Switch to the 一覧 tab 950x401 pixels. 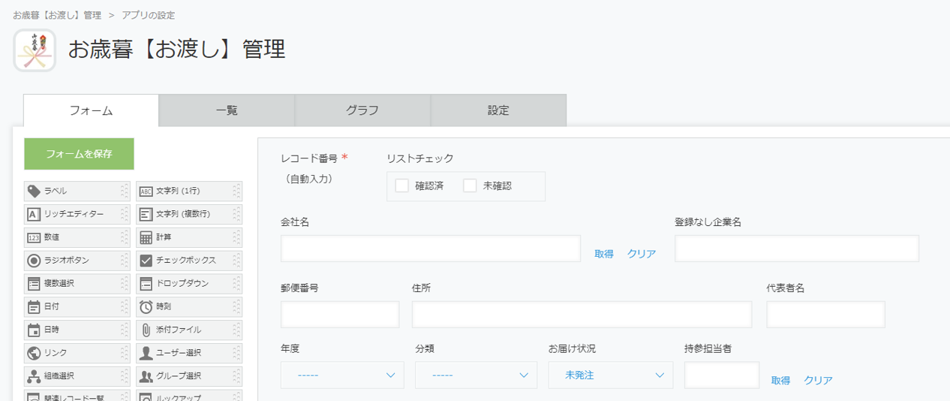coord(227,110)
